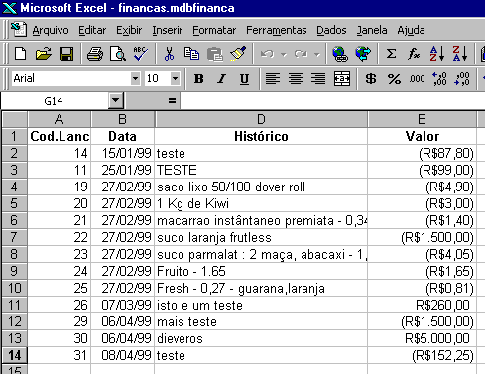
Task: Select the Valor cell R$5.000,00
Action: tap(422, 338)
